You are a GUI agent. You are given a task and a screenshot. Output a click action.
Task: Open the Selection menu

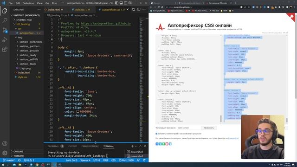pyautogui.click(x=28, y=3)
